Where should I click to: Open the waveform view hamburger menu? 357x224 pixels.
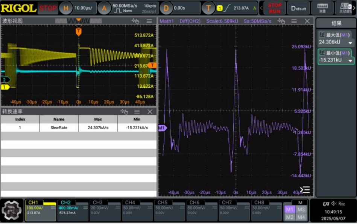click(x=149, y=21)
